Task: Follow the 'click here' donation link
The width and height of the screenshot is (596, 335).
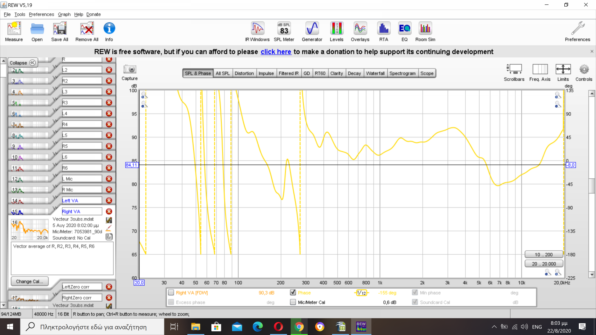Action: coord(276,52)
